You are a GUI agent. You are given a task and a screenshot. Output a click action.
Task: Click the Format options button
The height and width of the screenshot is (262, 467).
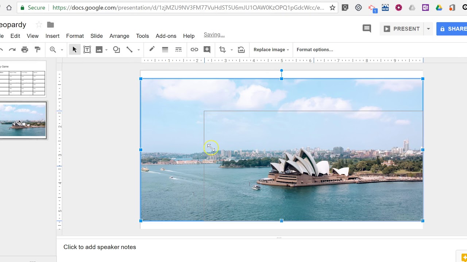[315, 49]
